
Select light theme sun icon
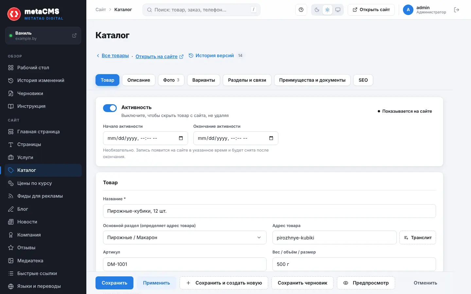click(327, 10)
